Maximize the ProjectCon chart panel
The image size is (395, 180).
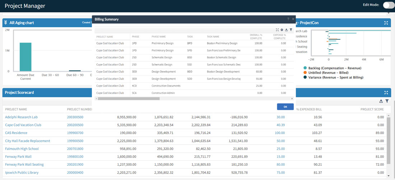(386, 23)
